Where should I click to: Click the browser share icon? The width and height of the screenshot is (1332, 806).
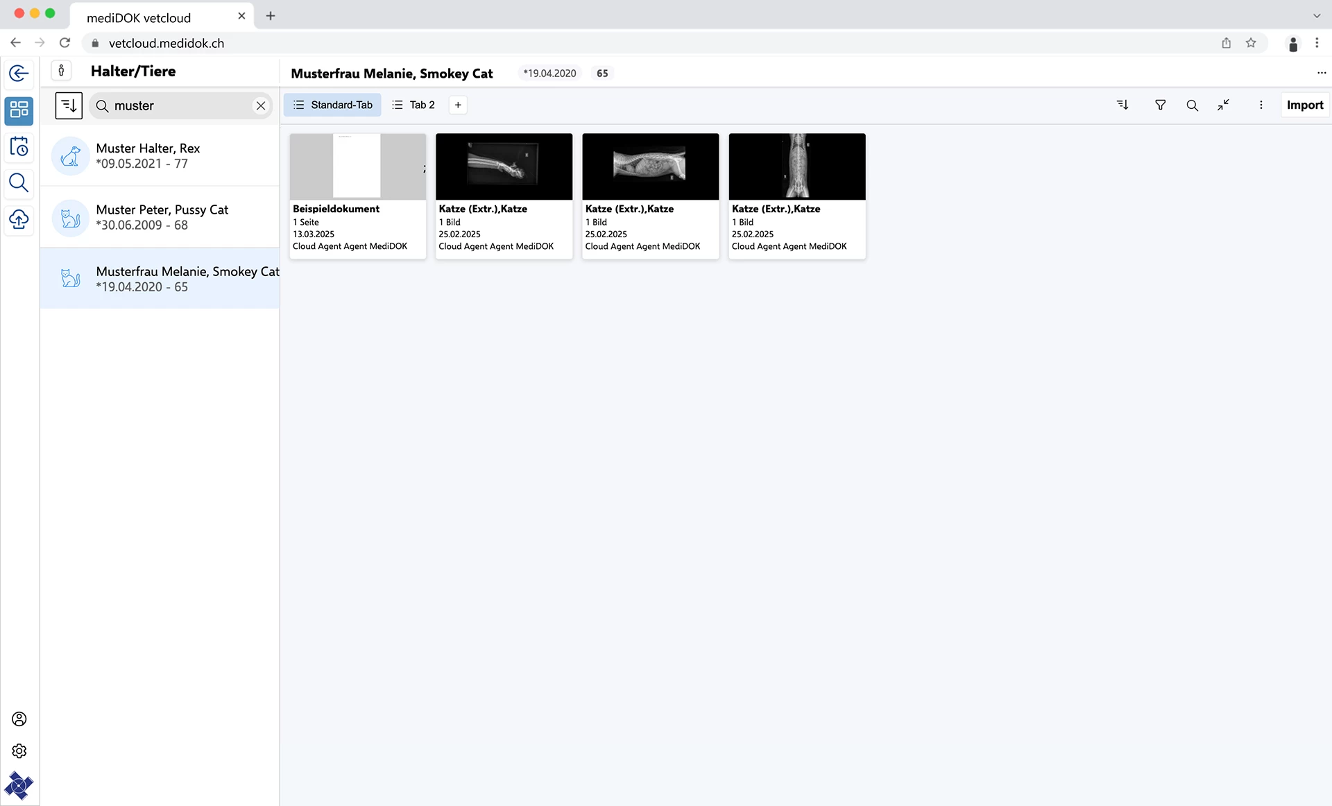tap(1227, 43)
